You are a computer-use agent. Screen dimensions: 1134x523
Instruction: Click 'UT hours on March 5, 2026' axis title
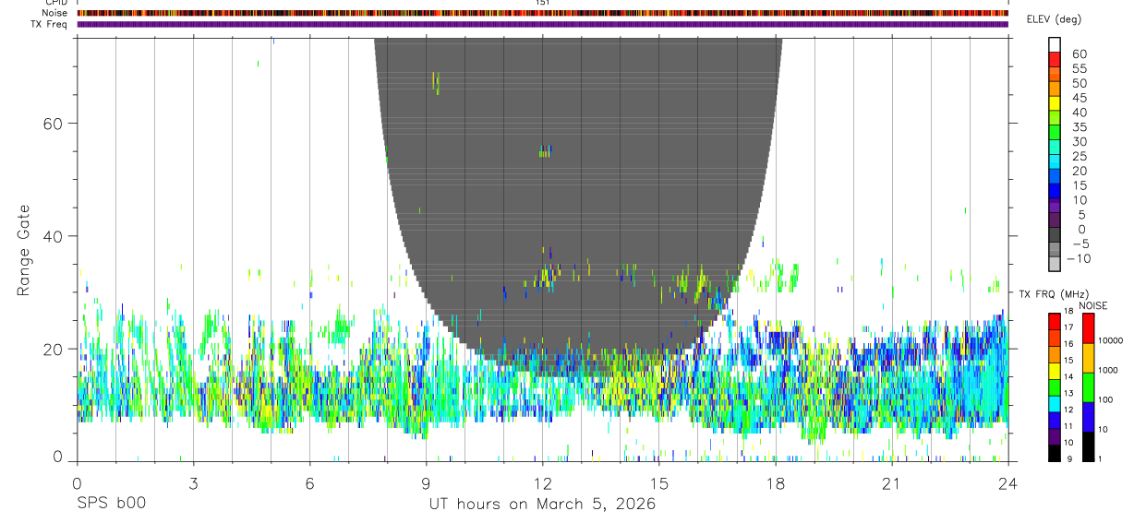coord(542,505)
